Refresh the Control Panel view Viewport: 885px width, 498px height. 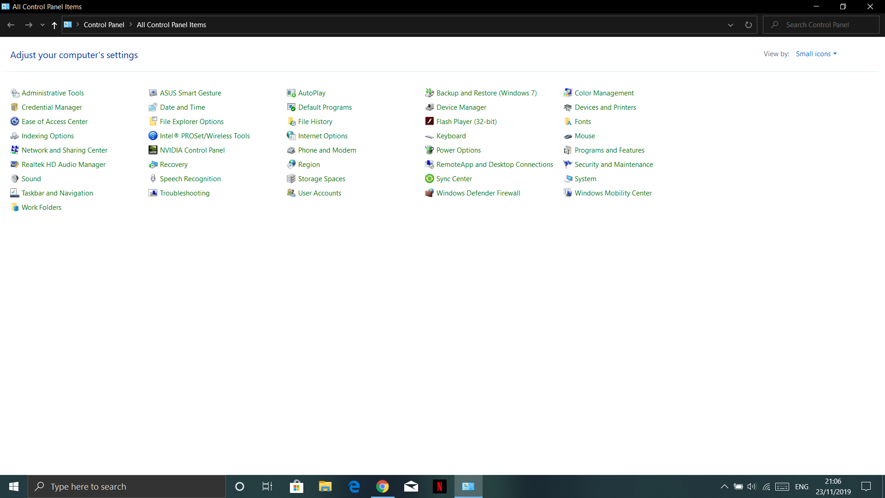coord(749,25)
